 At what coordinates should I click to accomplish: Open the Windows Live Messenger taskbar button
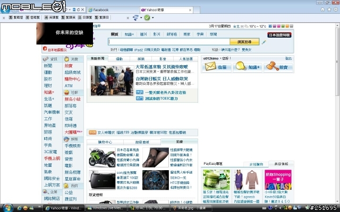pyautogui.click(x=106, y=208)
